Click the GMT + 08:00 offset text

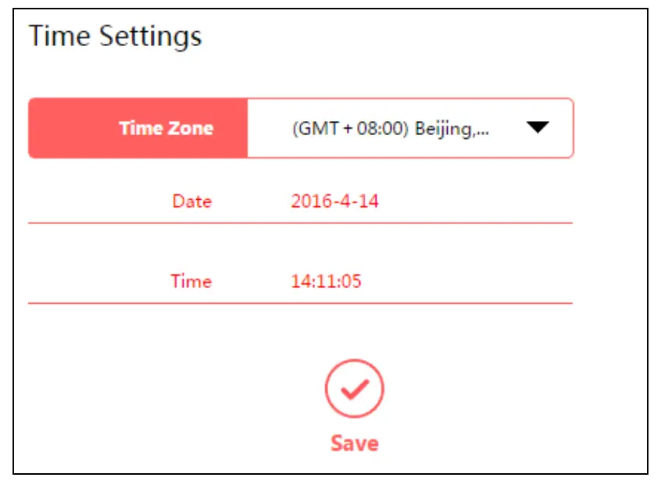[x=350, y=128]
